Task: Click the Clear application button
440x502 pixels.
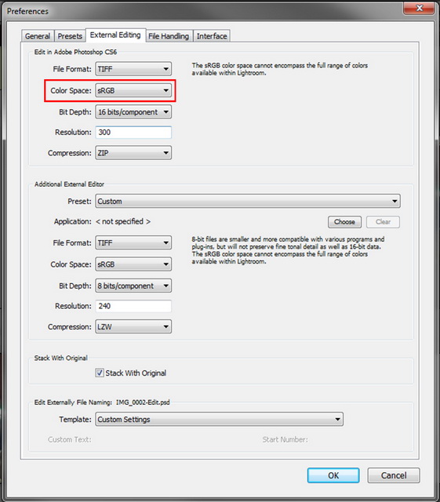Action: pyautogui.click(x=383, y=221)
